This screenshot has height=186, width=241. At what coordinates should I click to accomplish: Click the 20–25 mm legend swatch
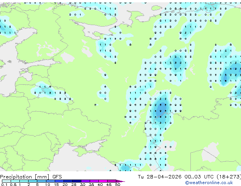68,181
